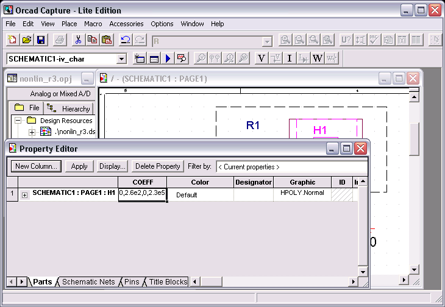Open the Place menu
This screenshot has width=445, height=307.
pyautogui.click(x=69, y=24)
